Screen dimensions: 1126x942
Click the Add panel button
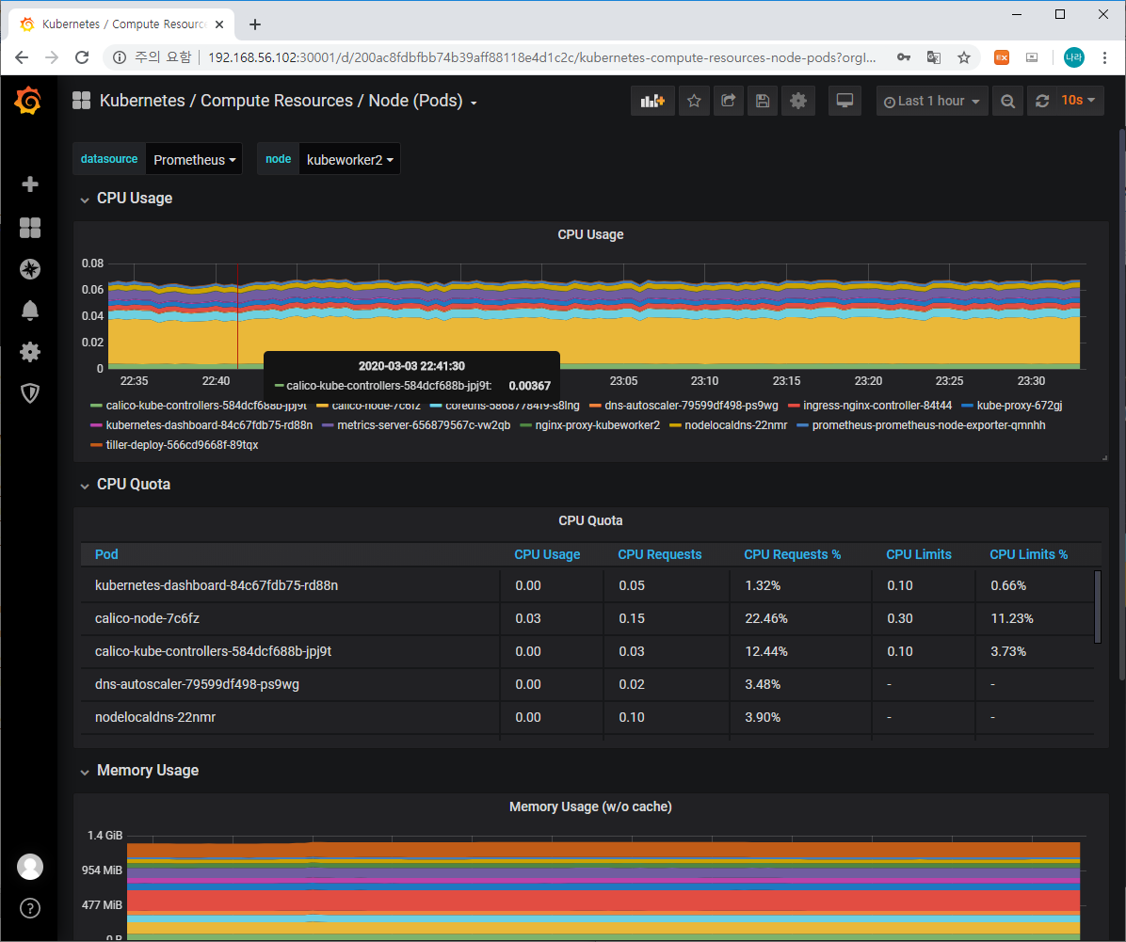[652, 102]
